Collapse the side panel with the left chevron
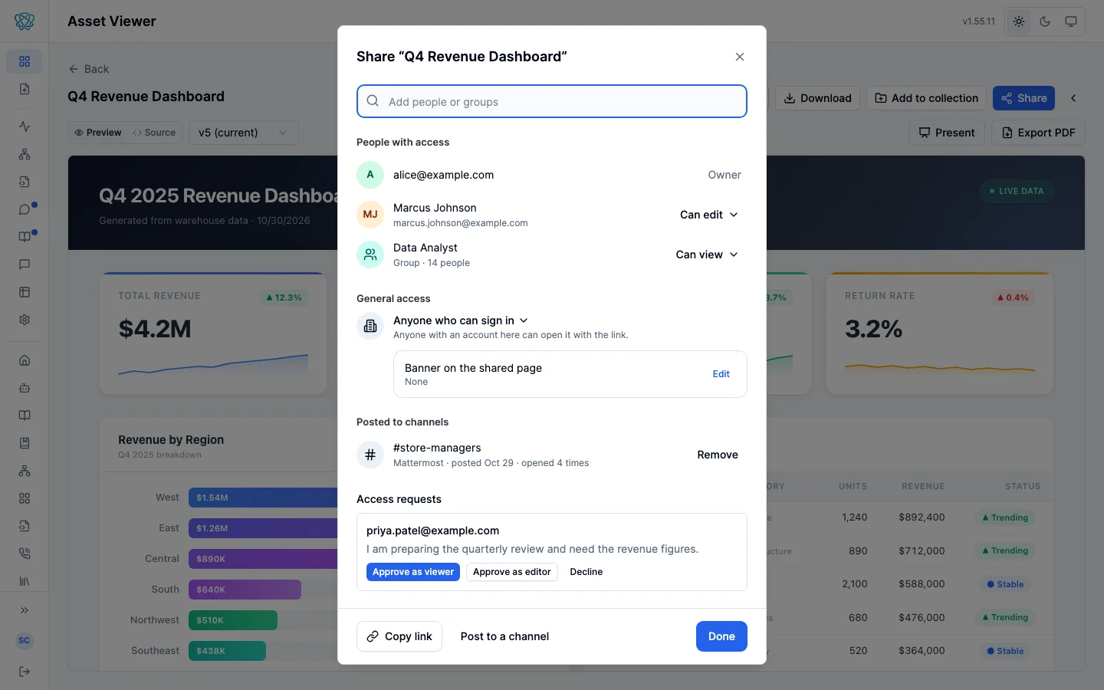 tap(1073, 98)
